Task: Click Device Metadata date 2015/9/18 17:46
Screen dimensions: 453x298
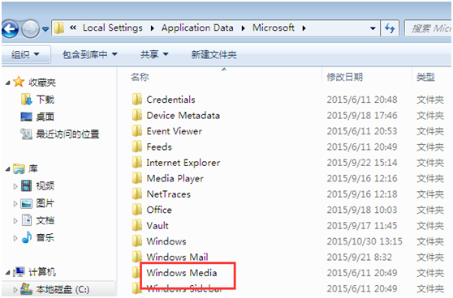Action: [362, 115]
